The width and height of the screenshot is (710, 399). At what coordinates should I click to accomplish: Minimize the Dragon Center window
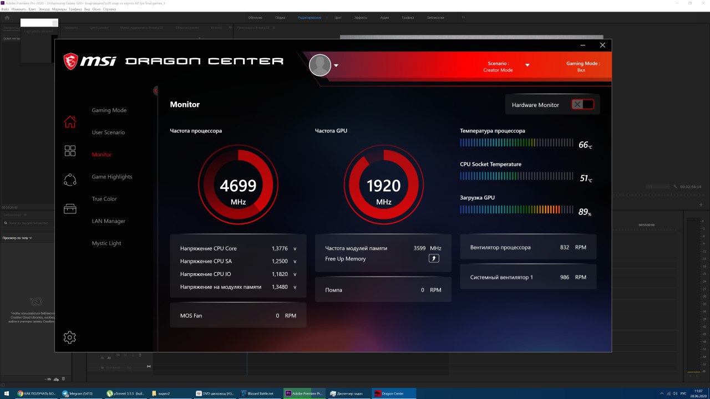[x=582, y=45]
